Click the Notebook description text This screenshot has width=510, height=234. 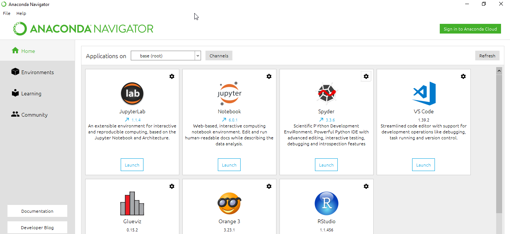pos(229,135)
